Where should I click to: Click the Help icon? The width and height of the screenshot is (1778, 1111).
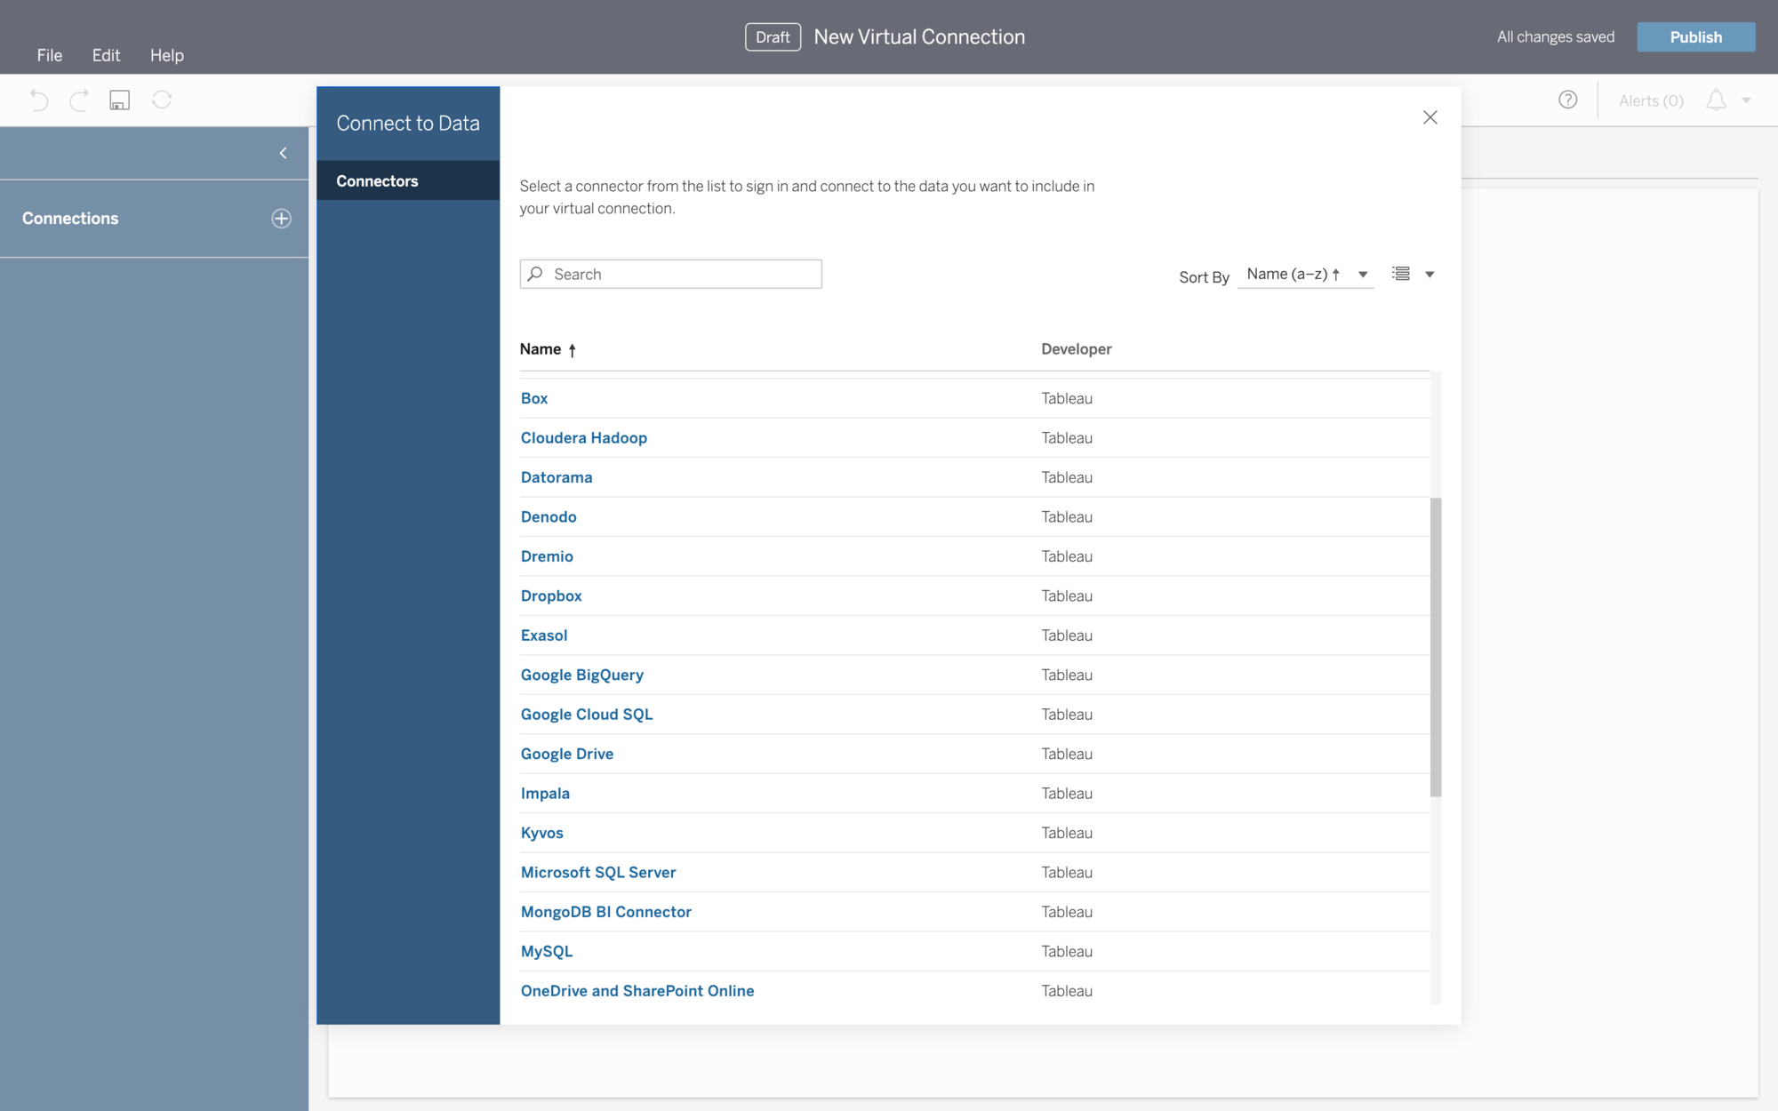[1568, 100]
